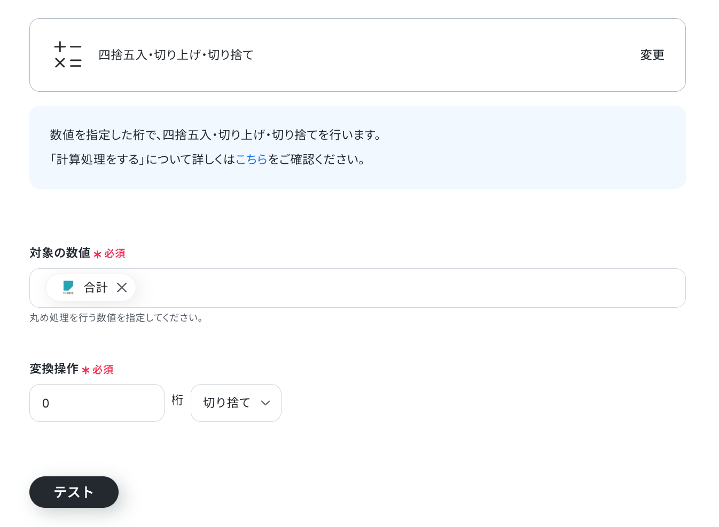Run the テスト button
Screen dimensions: 719x527
pyautogui.click(x=74, y=492)
